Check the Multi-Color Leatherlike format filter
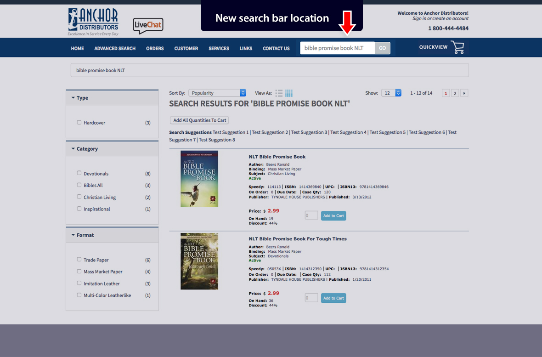The height and width of the screenshot is (357, 542). (x=79, y=295)
